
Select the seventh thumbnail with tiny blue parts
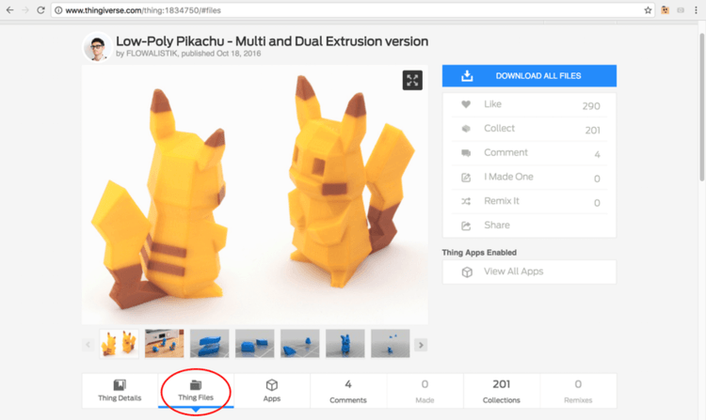tap(391, 344)
